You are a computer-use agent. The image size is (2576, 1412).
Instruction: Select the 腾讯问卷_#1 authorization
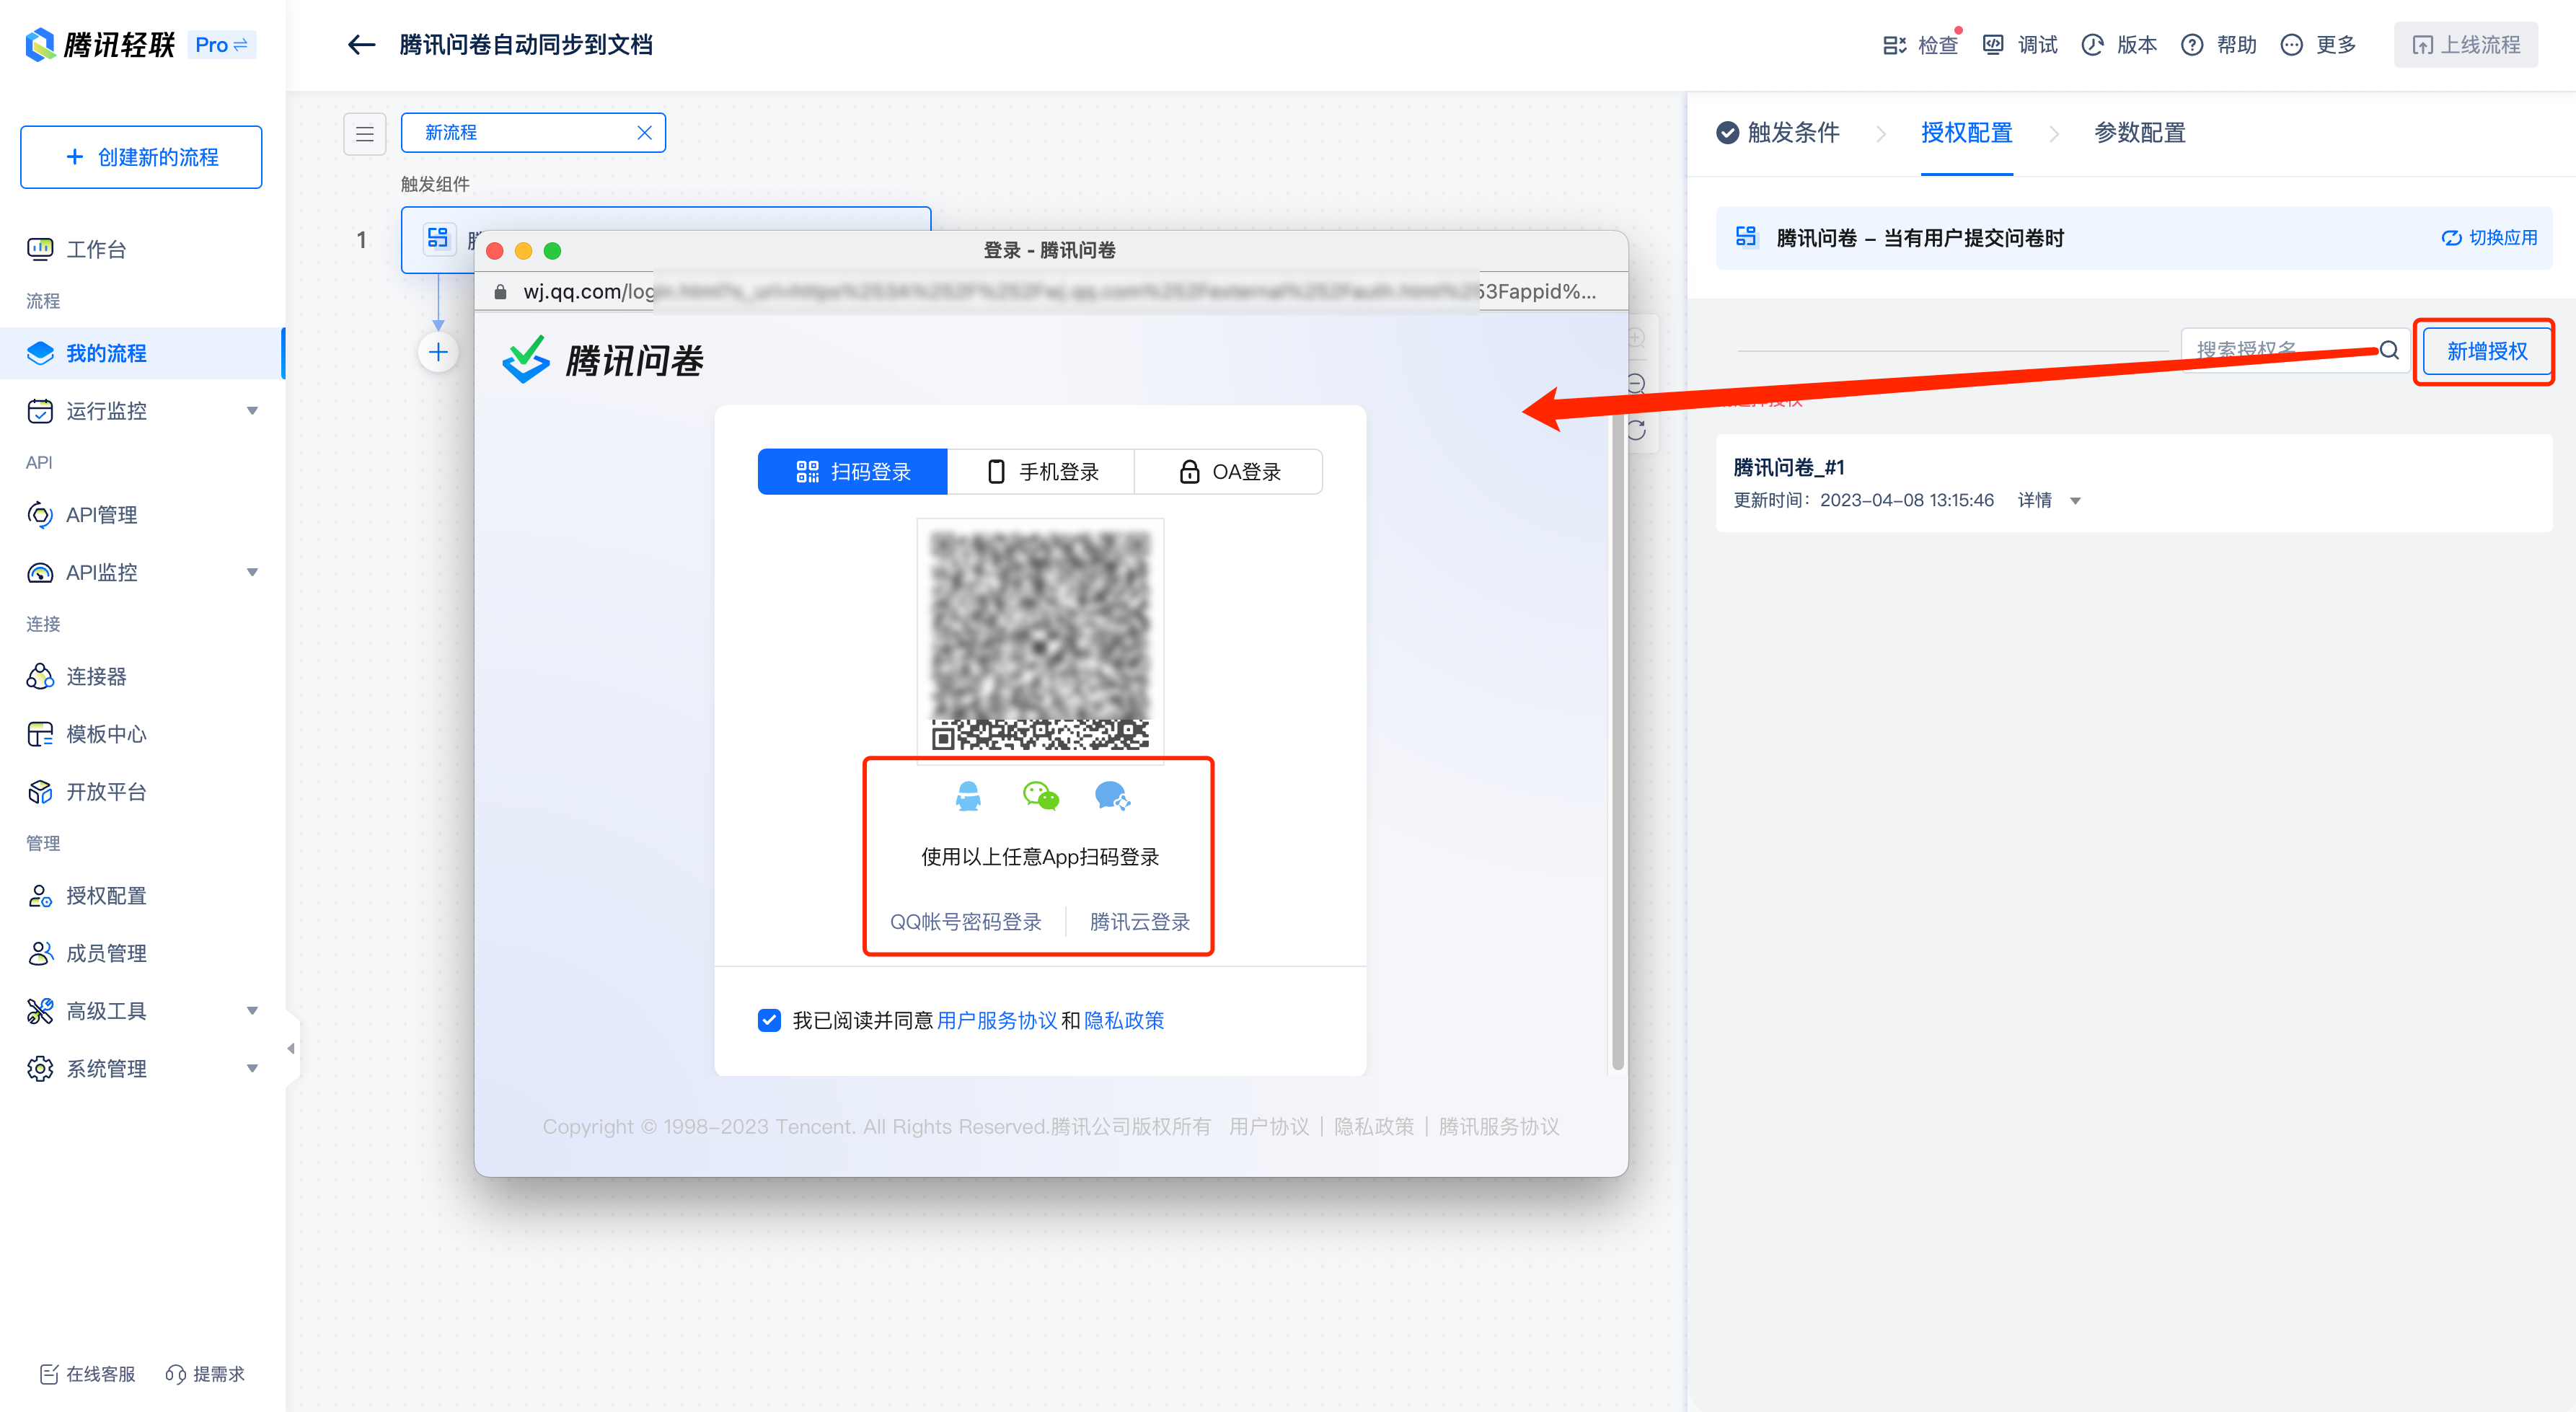point(2133,482)
